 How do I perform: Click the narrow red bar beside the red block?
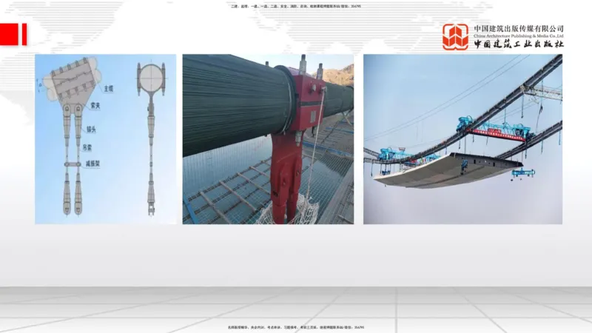[x=24, y=34]
